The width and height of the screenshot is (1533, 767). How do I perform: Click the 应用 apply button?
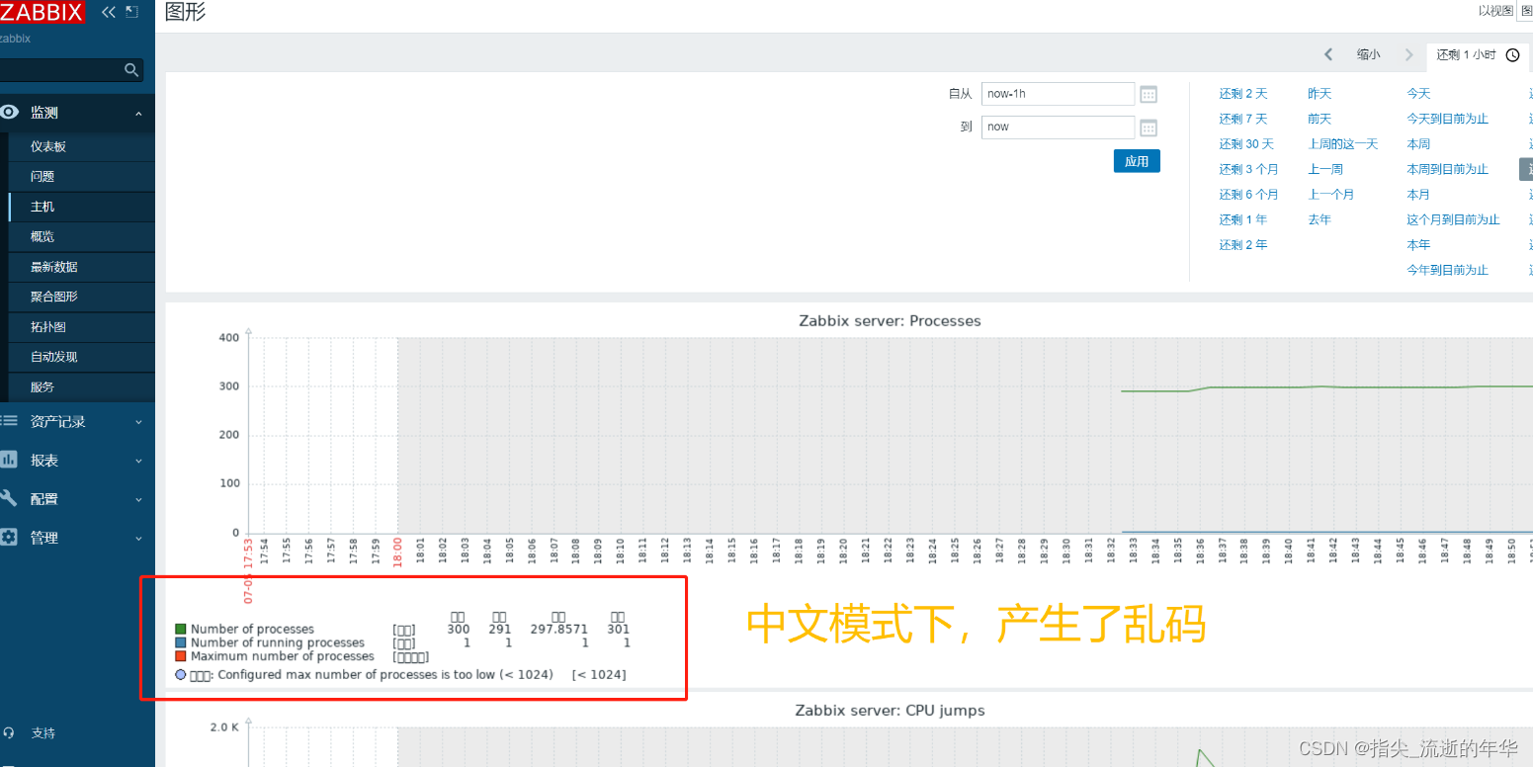[x=1137, y=161]
